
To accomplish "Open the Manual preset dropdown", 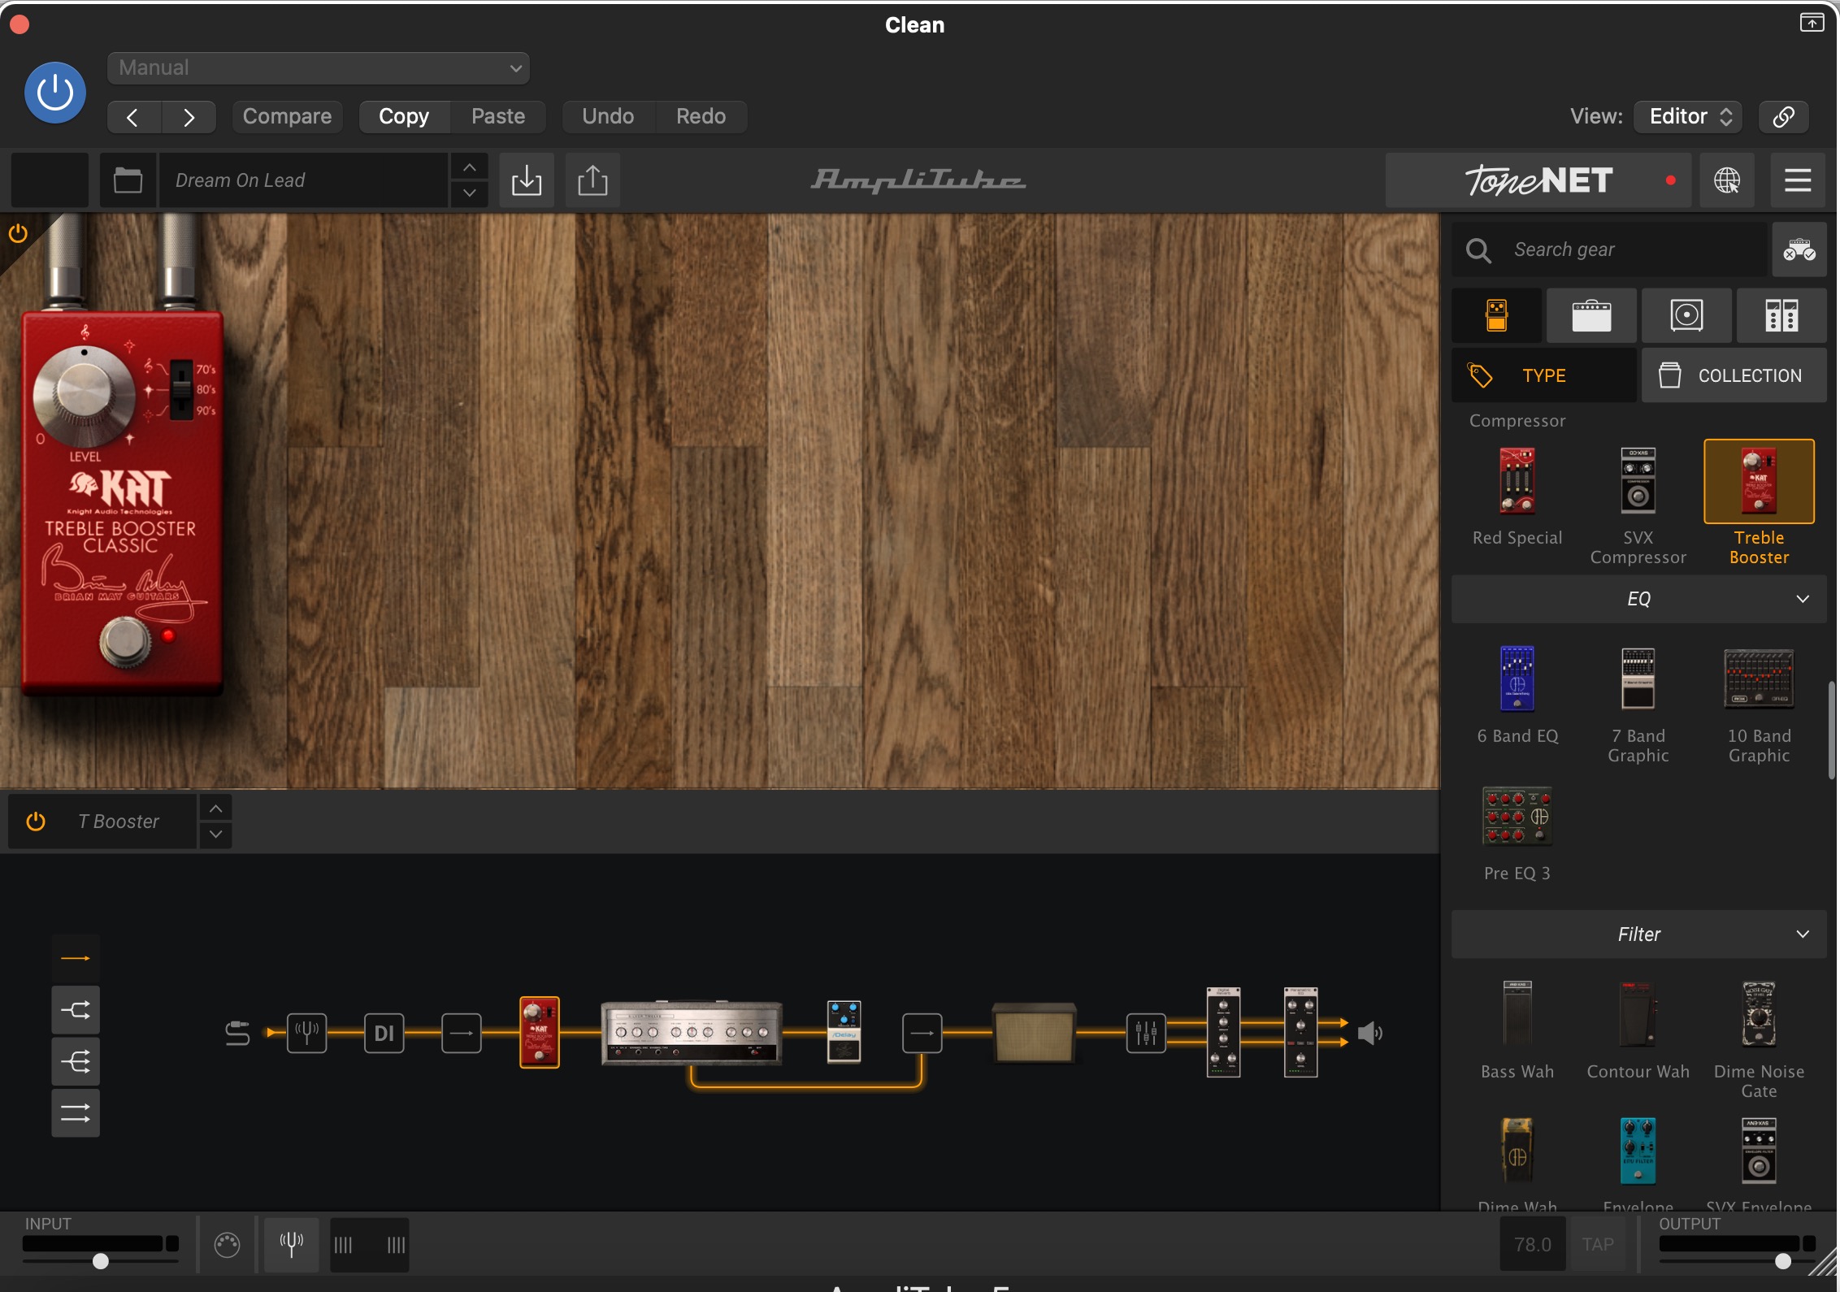I will (318, 68).
